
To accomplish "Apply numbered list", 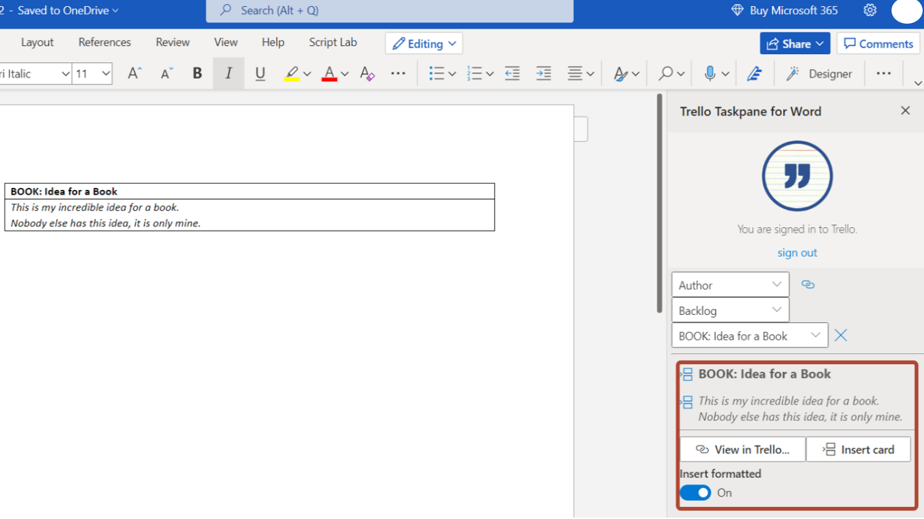I will click(x=475, y=74).
